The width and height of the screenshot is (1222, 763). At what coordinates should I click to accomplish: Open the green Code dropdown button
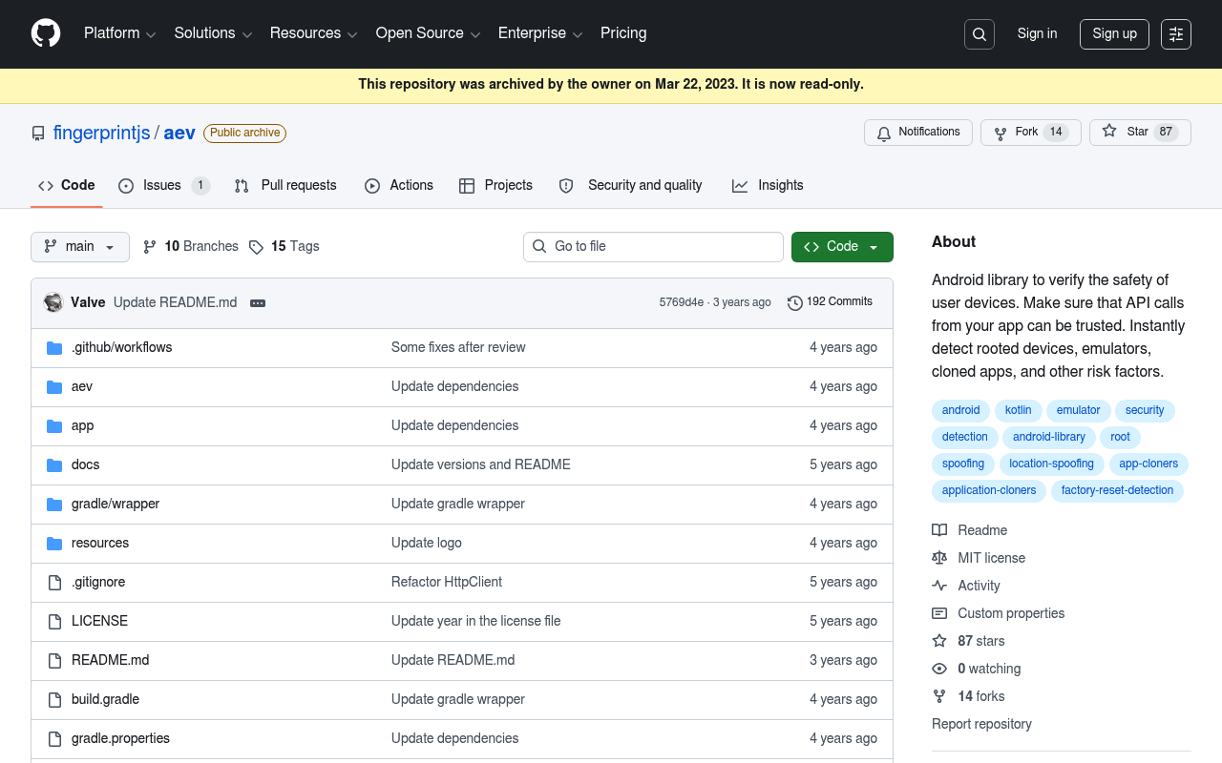click(842, 247)
